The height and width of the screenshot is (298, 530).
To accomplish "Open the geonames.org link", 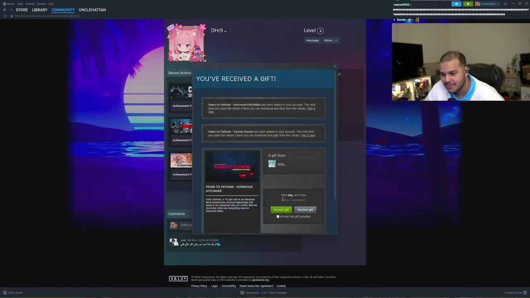I will [x=260, y=280].
